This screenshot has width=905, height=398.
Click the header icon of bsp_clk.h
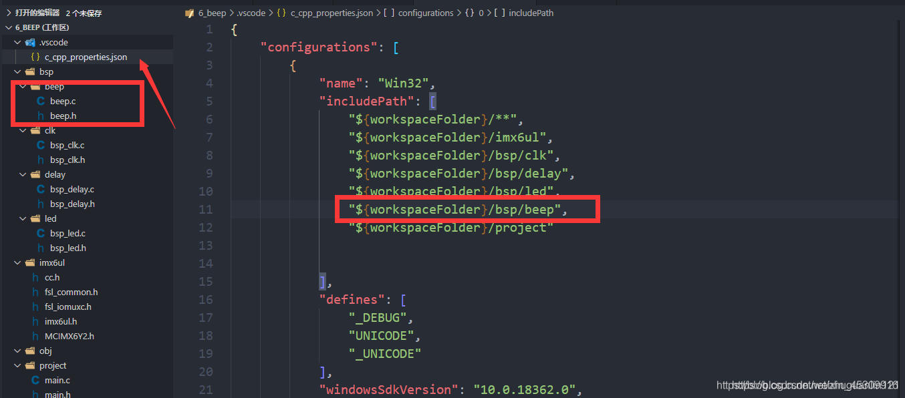(41, 160)
